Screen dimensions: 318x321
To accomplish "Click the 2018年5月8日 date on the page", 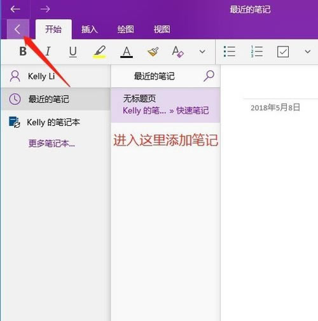I will [275, 107].
